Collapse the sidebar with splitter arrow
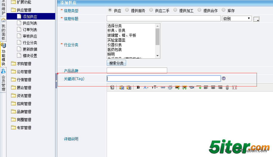Screen dimensions: 273x157 click(x=56, y=81)
